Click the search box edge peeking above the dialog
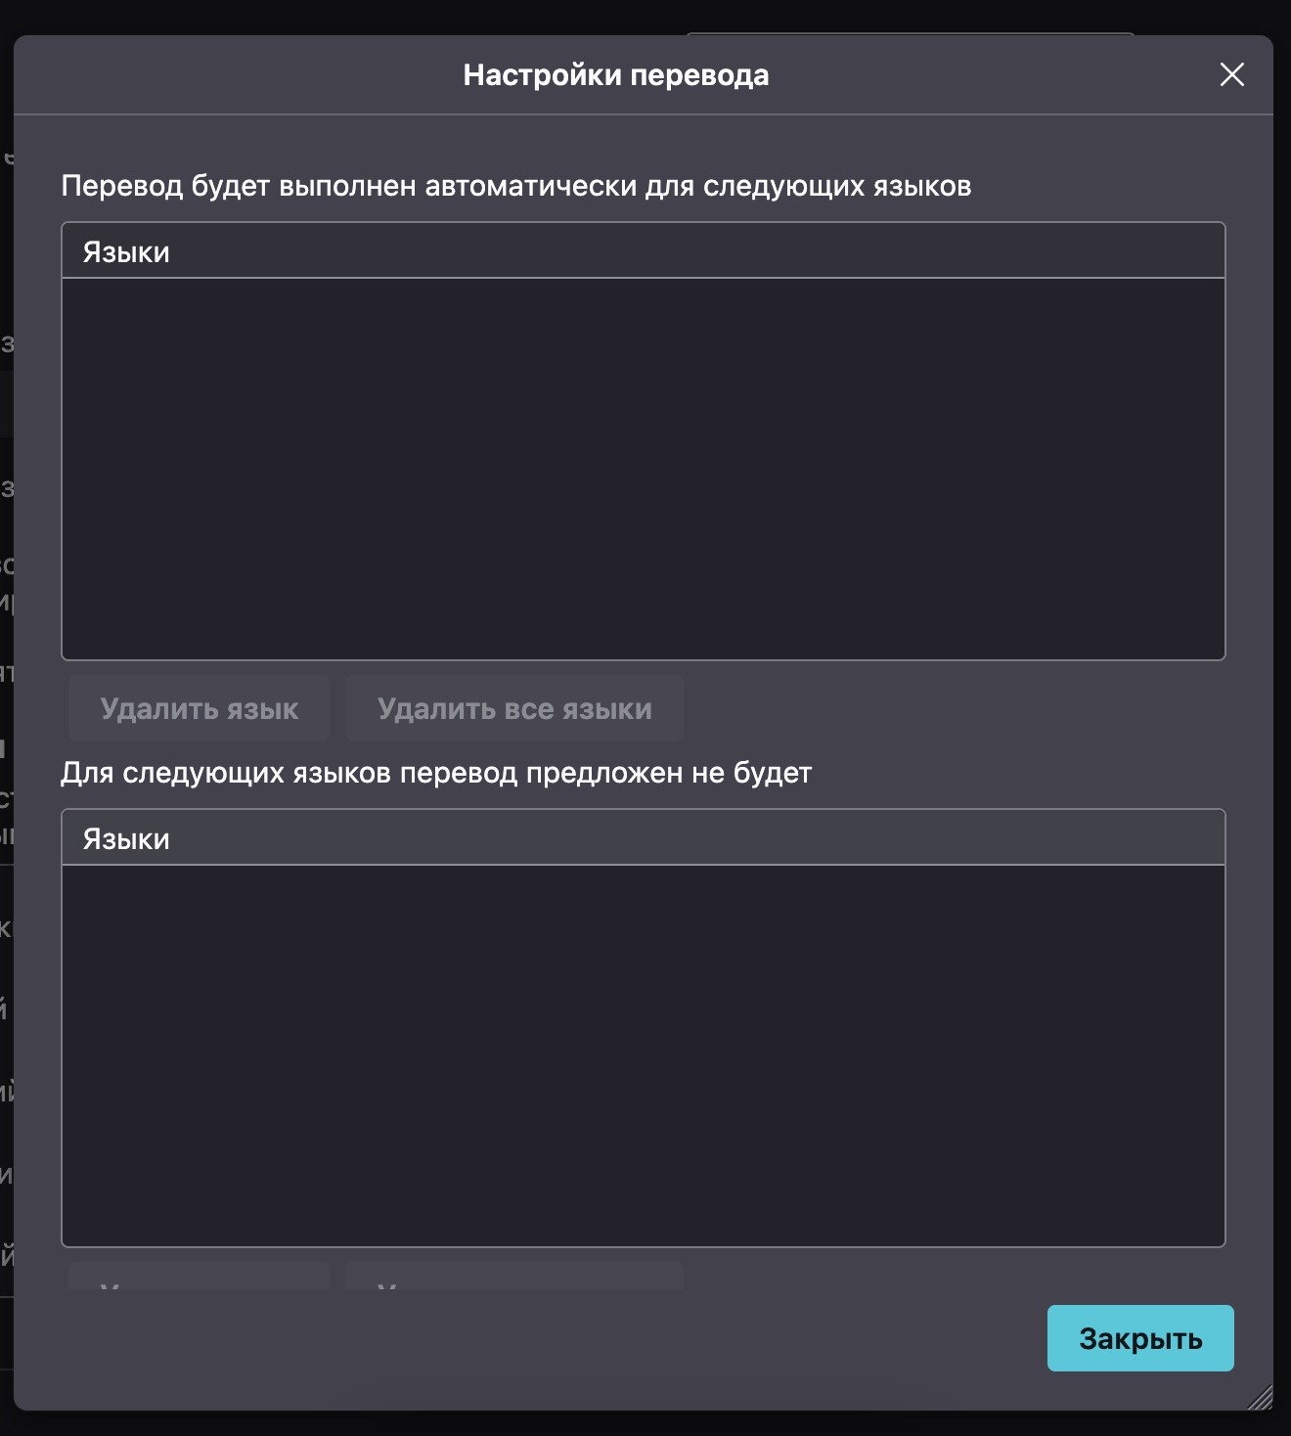 click(910, 34)
